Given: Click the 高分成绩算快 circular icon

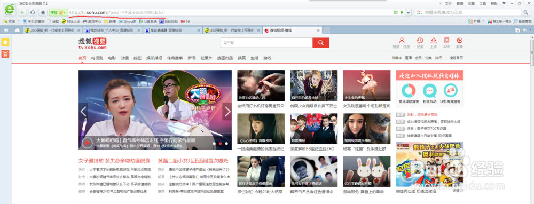Looking at the screenshot, I should coord(409,91).
